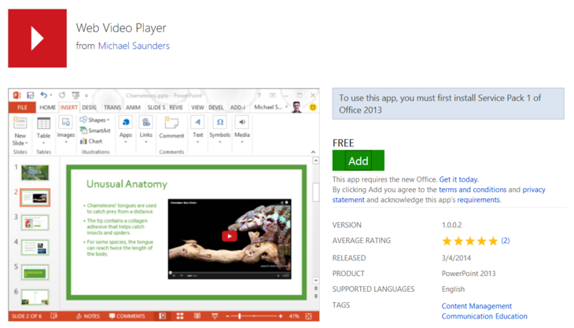Open the TRANSITIONS tab
The height and width of the screenshot is (328, 574).
coord(112,107)
